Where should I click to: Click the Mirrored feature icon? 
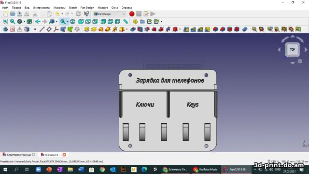[x=186, y=29]
